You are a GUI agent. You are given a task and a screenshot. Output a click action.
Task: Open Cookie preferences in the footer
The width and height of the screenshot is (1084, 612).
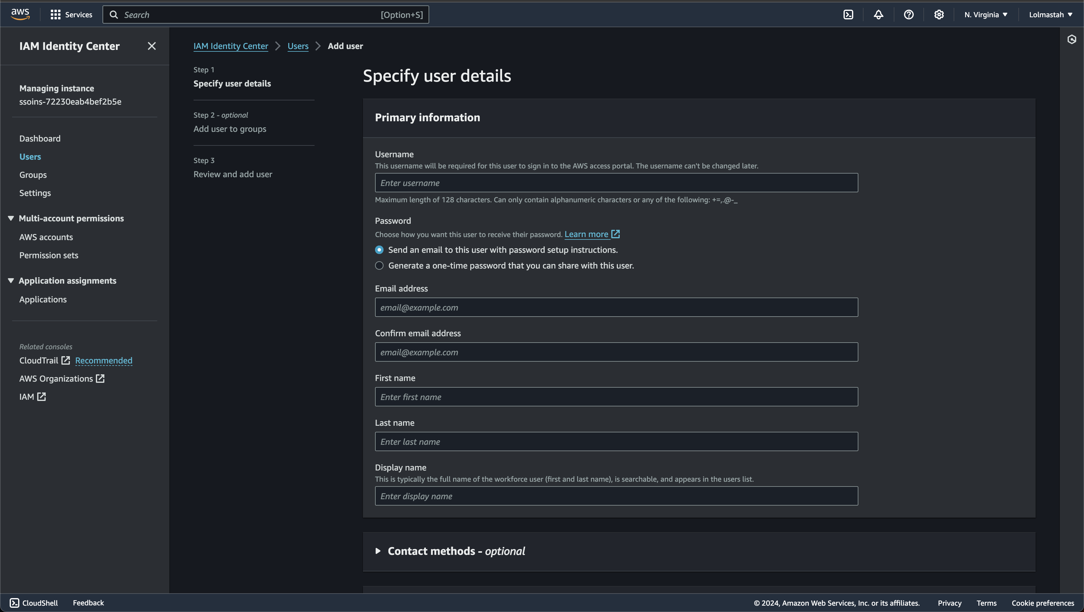pyautogui.click(x=1043, y=603)
